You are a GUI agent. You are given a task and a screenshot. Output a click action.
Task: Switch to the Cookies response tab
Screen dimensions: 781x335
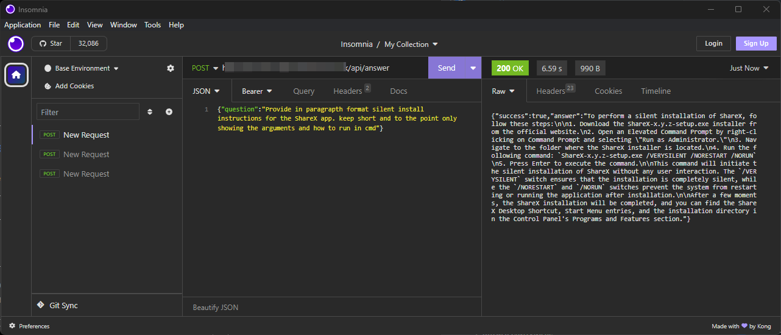[608, 91]
